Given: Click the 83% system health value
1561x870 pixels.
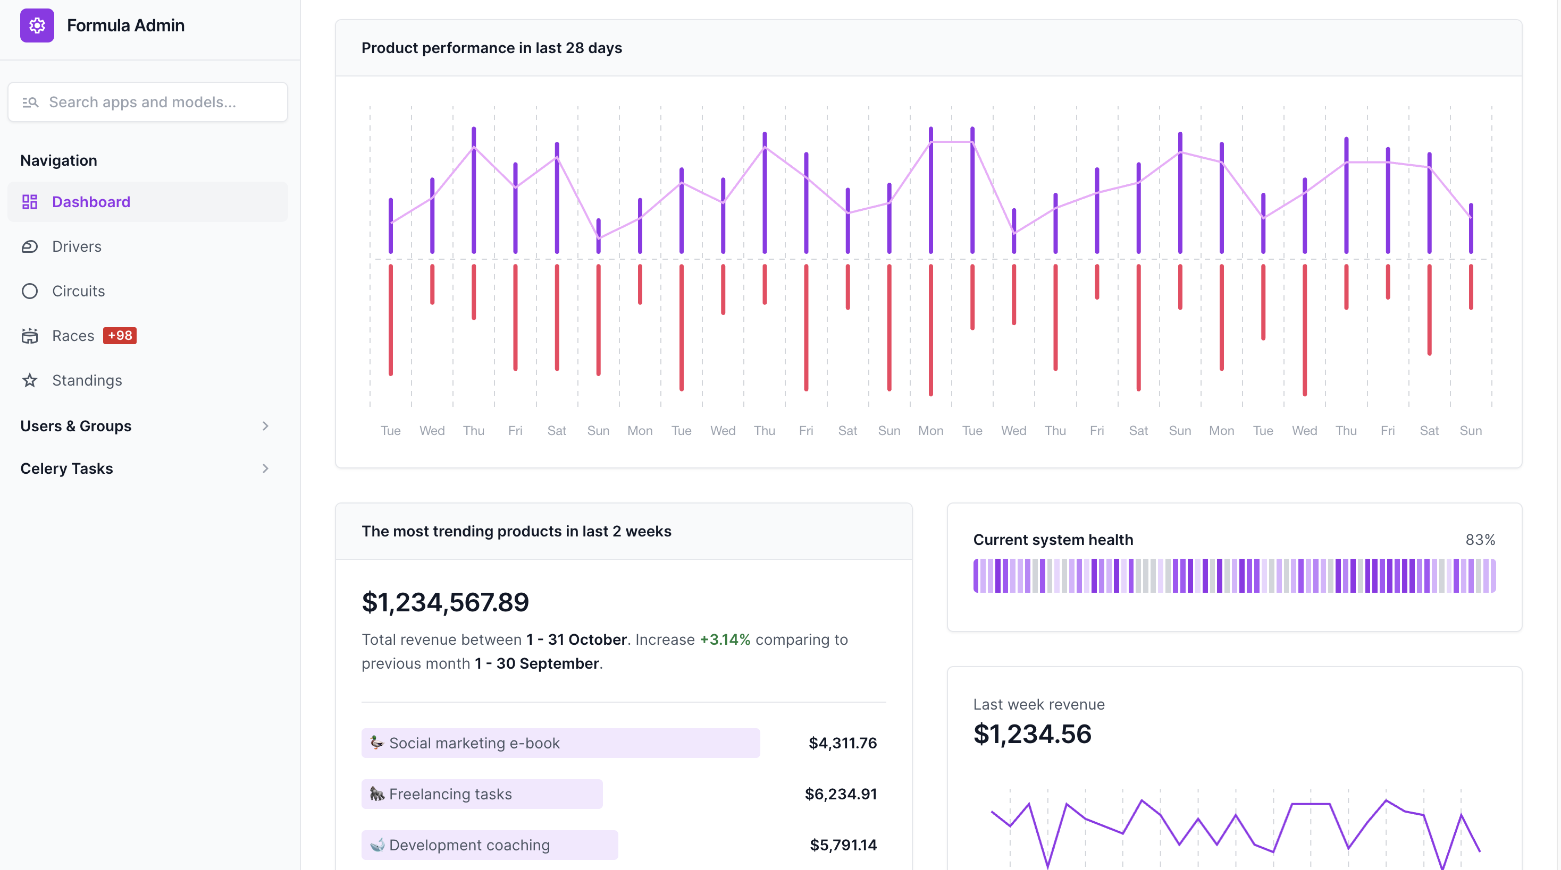Looking at the screenshot, I should (1480, 540).
